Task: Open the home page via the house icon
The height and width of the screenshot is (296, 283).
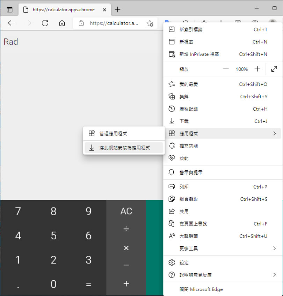Action: point(62,23)
